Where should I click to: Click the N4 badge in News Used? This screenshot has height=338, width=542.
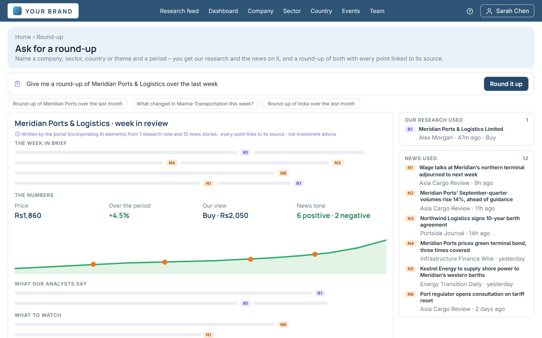click(411, 243)
